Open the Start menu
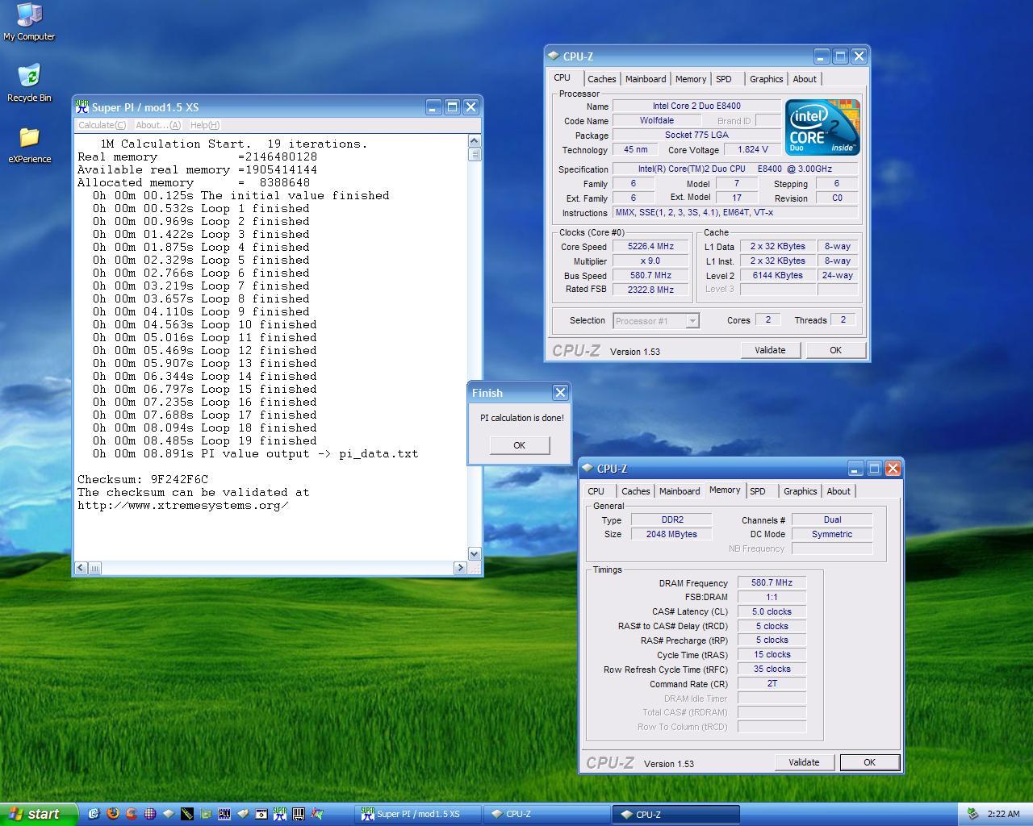This screenshot has height=826, width=1033. [x=38, y=814]
